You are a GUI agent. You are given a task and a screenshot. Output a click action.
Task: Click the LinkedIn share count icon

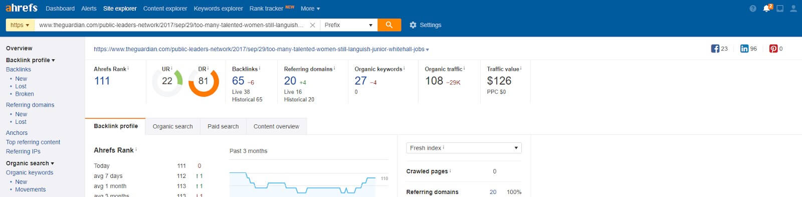(744, 49)
